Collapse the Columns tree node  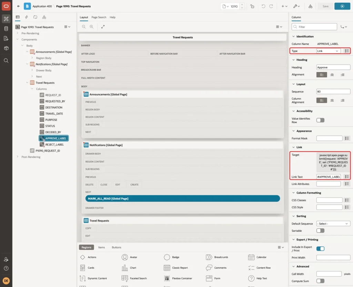pos(32,89)
